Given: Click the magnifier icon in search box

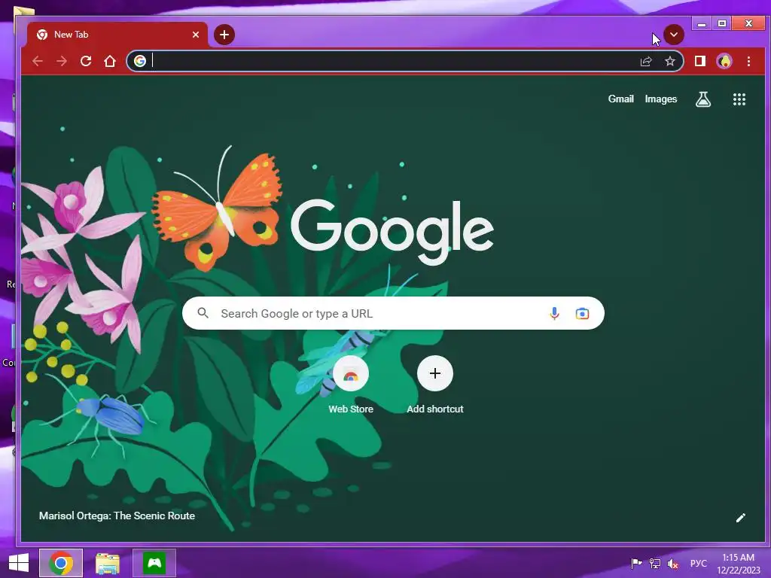Looking at the screenshot, I should tap(203, 312).
